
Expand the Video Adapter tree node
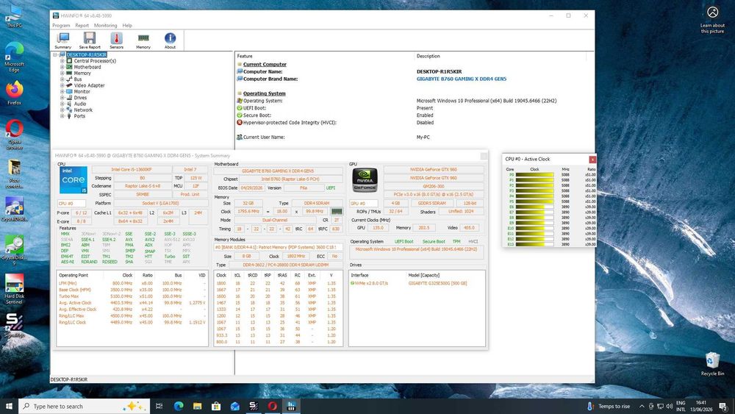62,85
